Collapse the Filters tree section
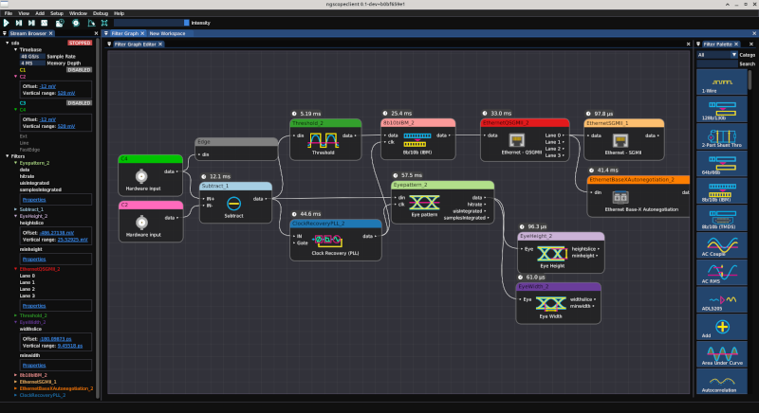 point(8,156)
